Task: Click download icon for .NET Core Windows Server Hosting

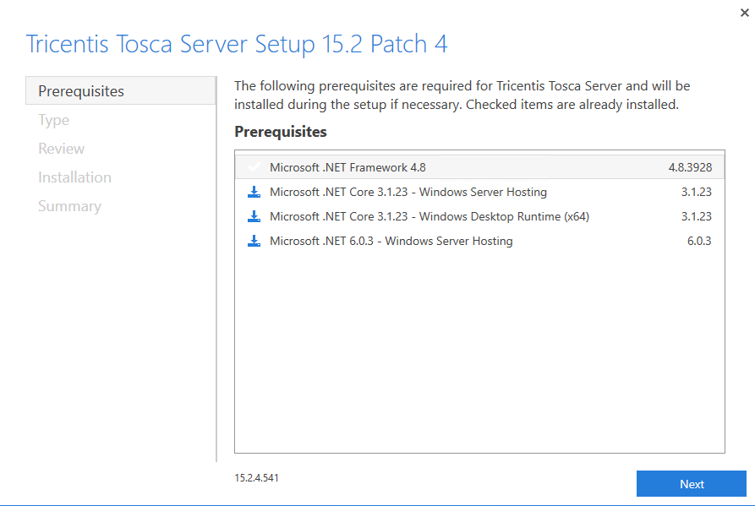Action: (254, 192)
